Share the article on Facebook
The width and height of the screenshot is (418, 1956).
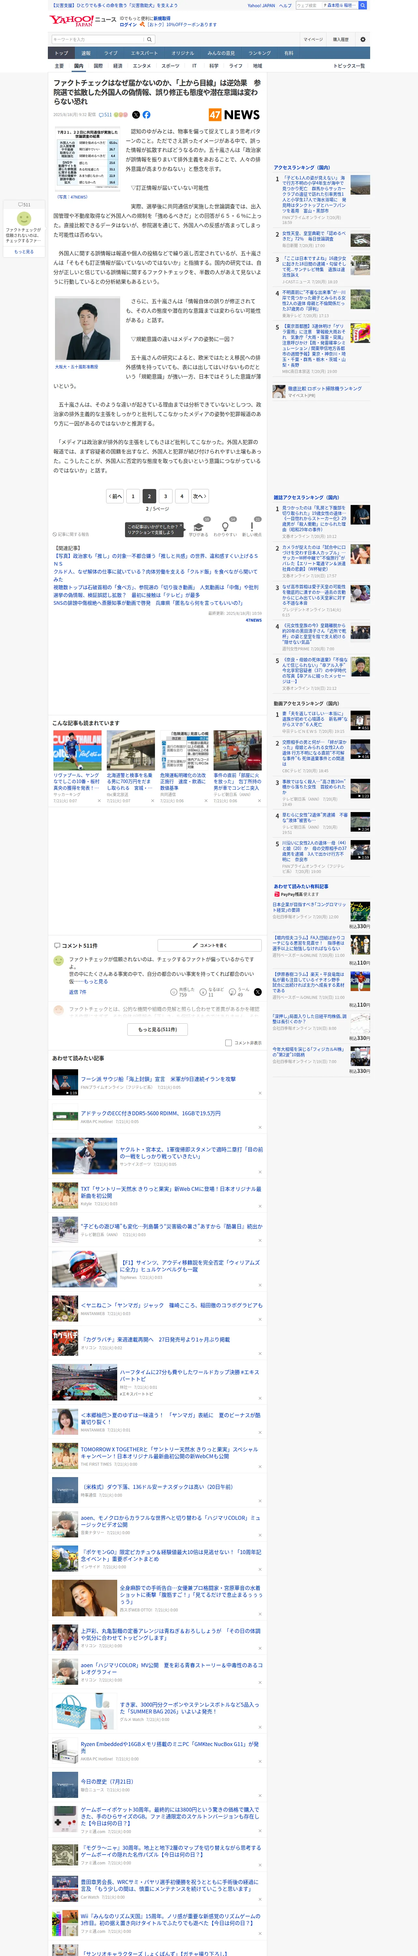(146, 115)
